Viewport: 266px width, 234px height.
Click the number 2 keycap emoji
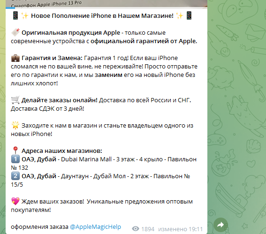tap(15, 176)
